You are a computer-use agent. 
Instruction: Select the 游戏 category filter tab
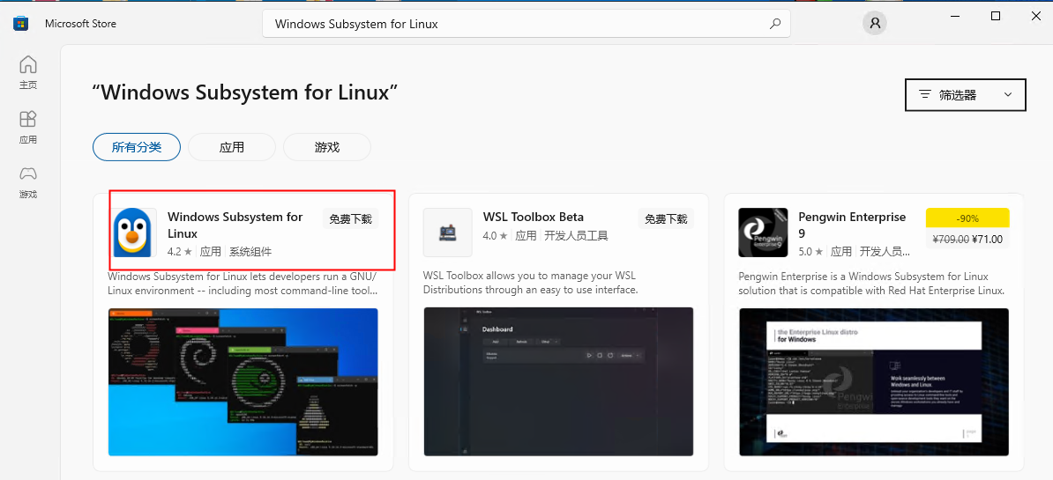(x=327, y=147)
